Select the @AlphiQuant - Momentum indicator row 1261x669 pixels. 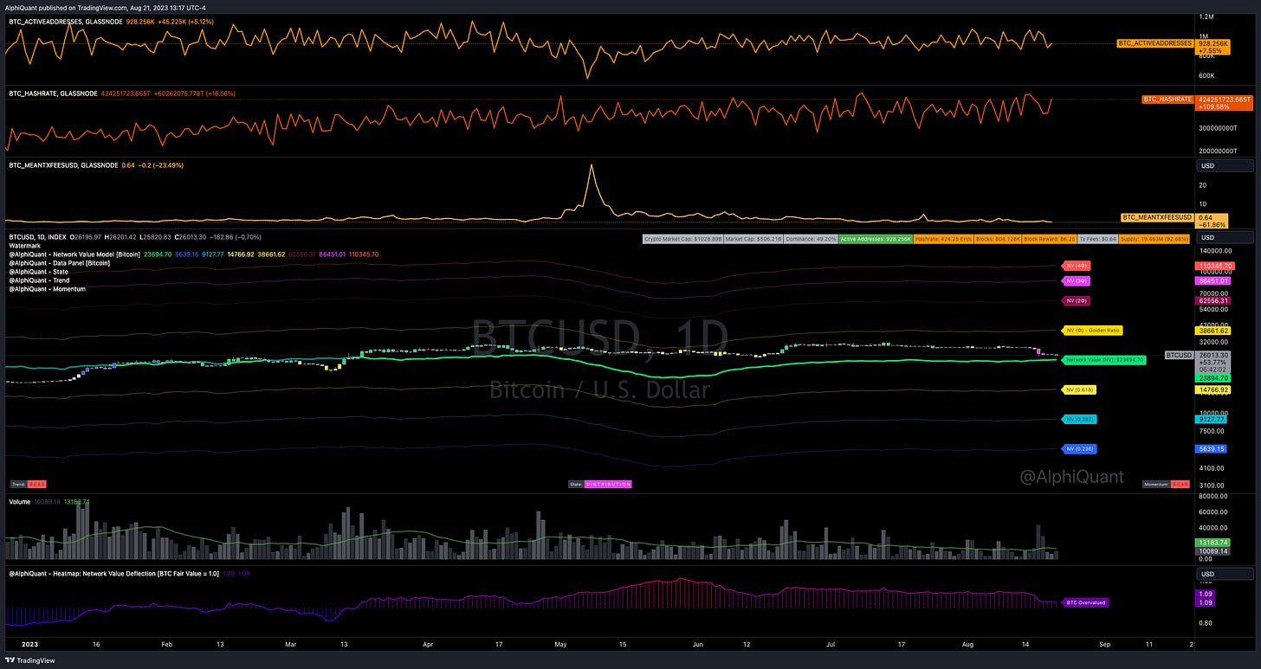click(x=46, y=289)
